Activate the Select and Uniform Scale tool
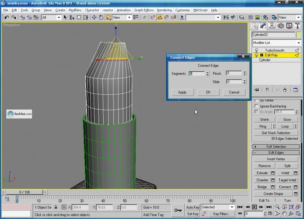Image resolution: width=304 pixels, height=219 pixels. (x=108, y=18)
